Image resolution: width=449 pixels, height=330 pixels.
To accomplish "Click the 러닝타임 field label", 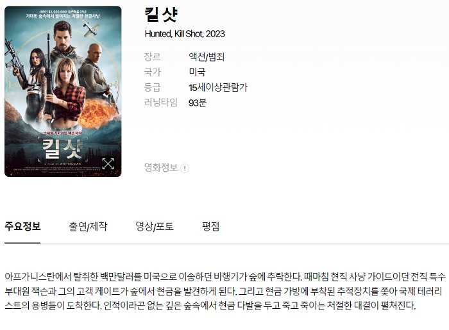I will coord(161,103).
